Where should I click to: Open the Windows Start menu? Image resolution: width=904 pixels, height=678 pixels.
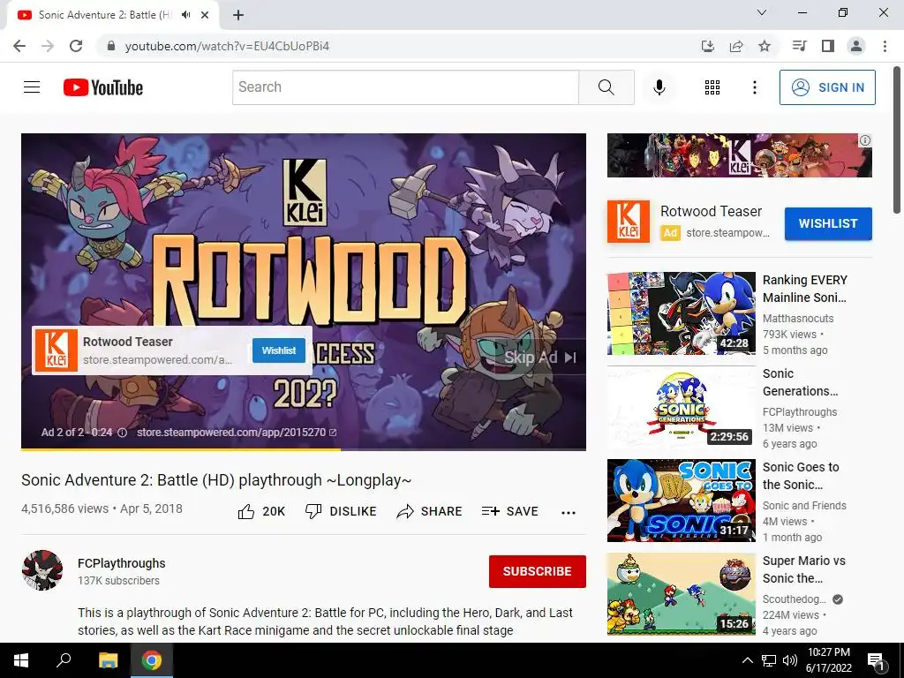click(21, 660)
